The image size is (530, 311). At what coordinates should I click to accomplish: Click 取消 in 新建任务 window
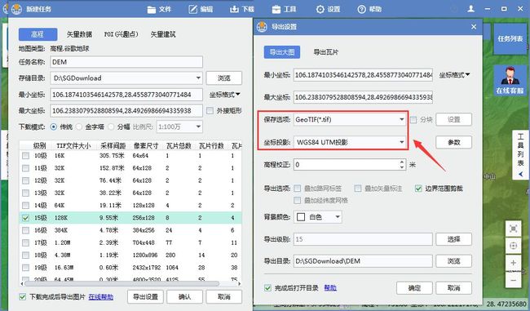pos(224,297)
